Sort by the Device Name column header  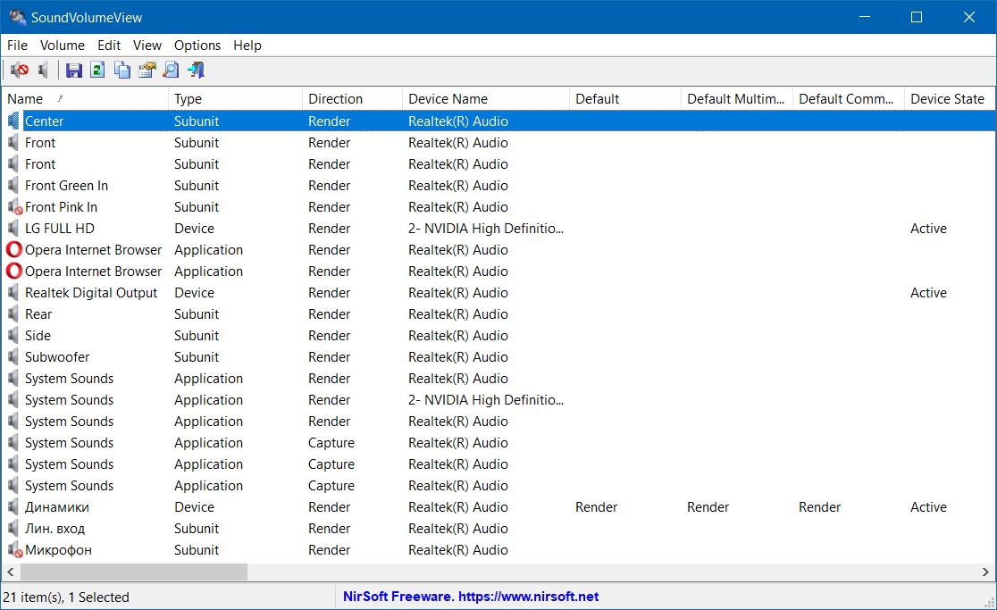tap(486, 98)
